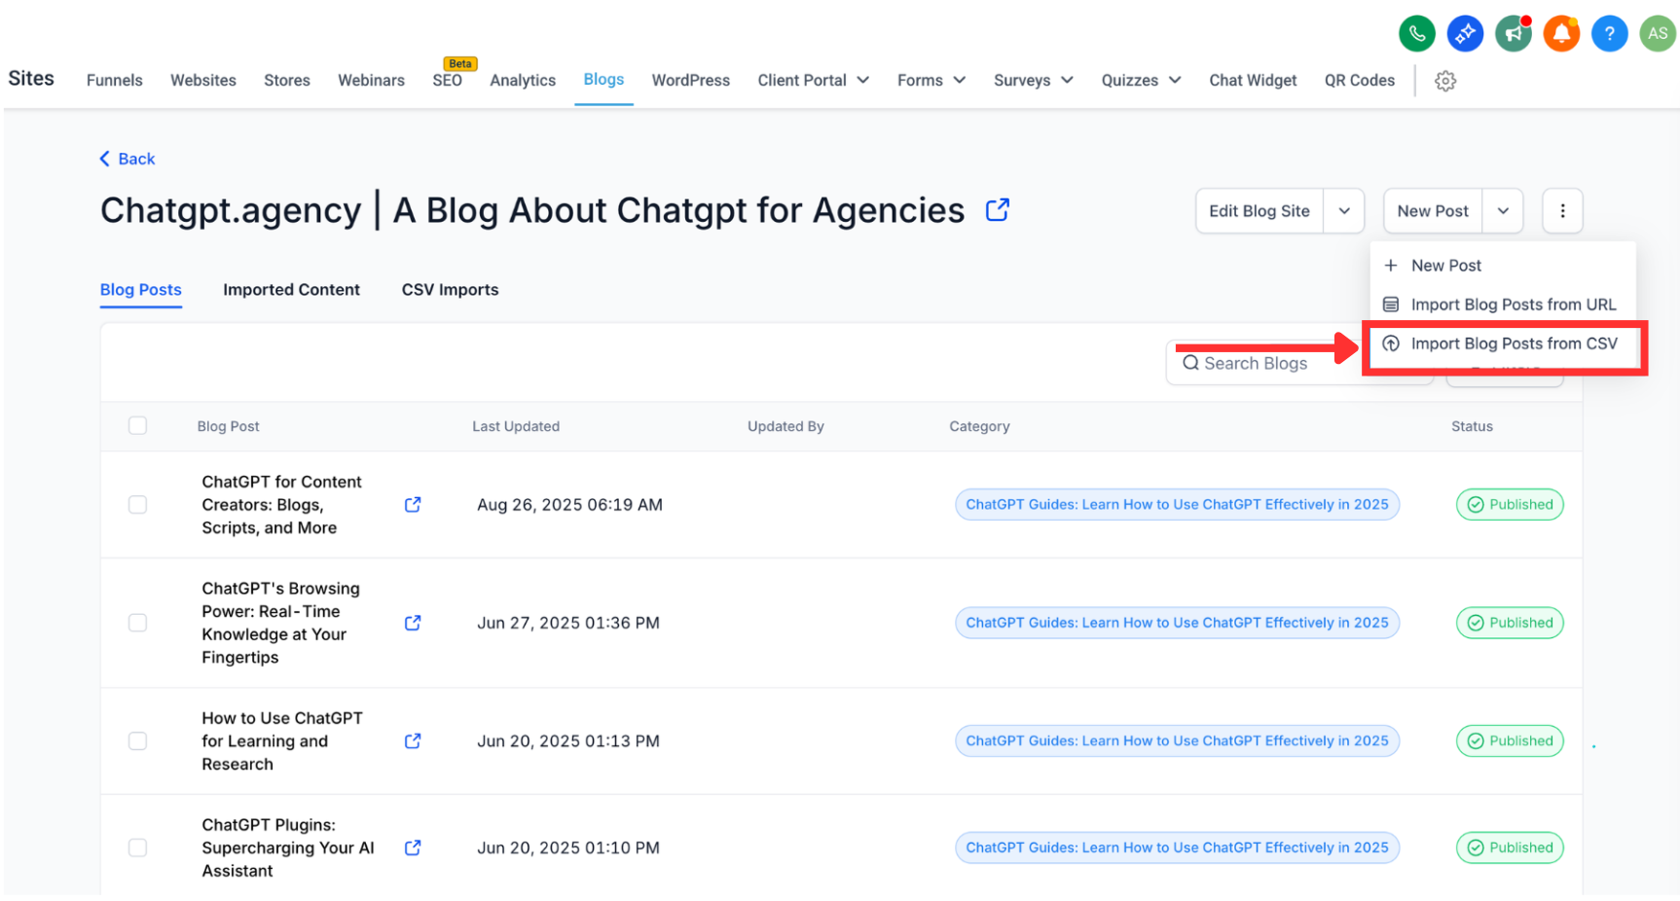Open the AS user avatar
Screen dimensions: 1680x901
coord(1658,34)
